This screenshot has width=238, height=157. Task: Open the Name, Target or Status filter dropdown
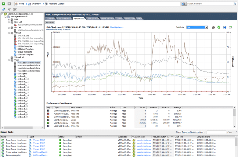pyautogui.click(x=205, y=132)
